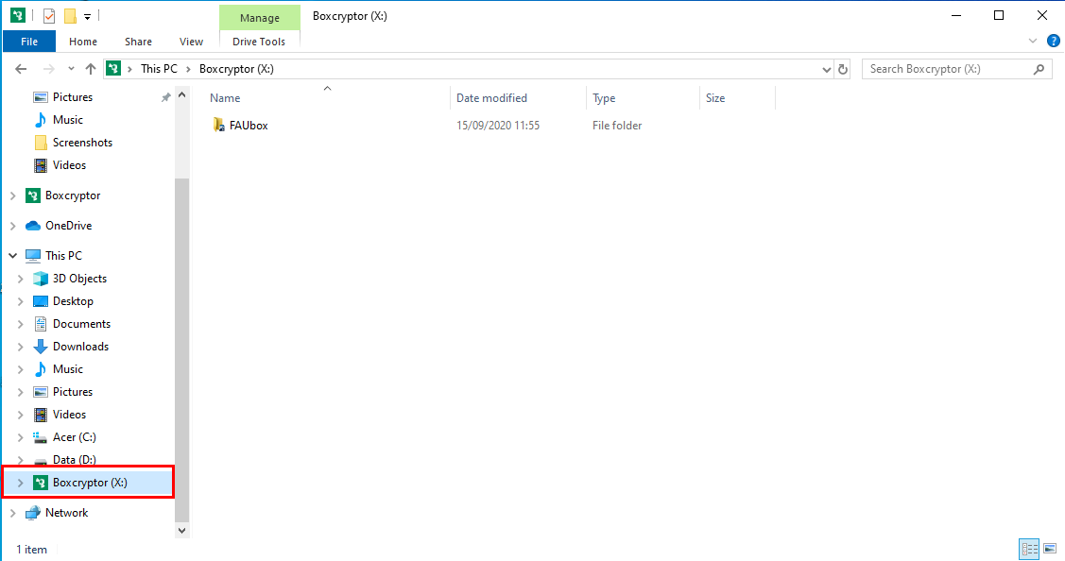Image resolution: width=1065 pixels, height=561 pixels.
Task: Open the File menu
Action: click(x=29, y=42)
